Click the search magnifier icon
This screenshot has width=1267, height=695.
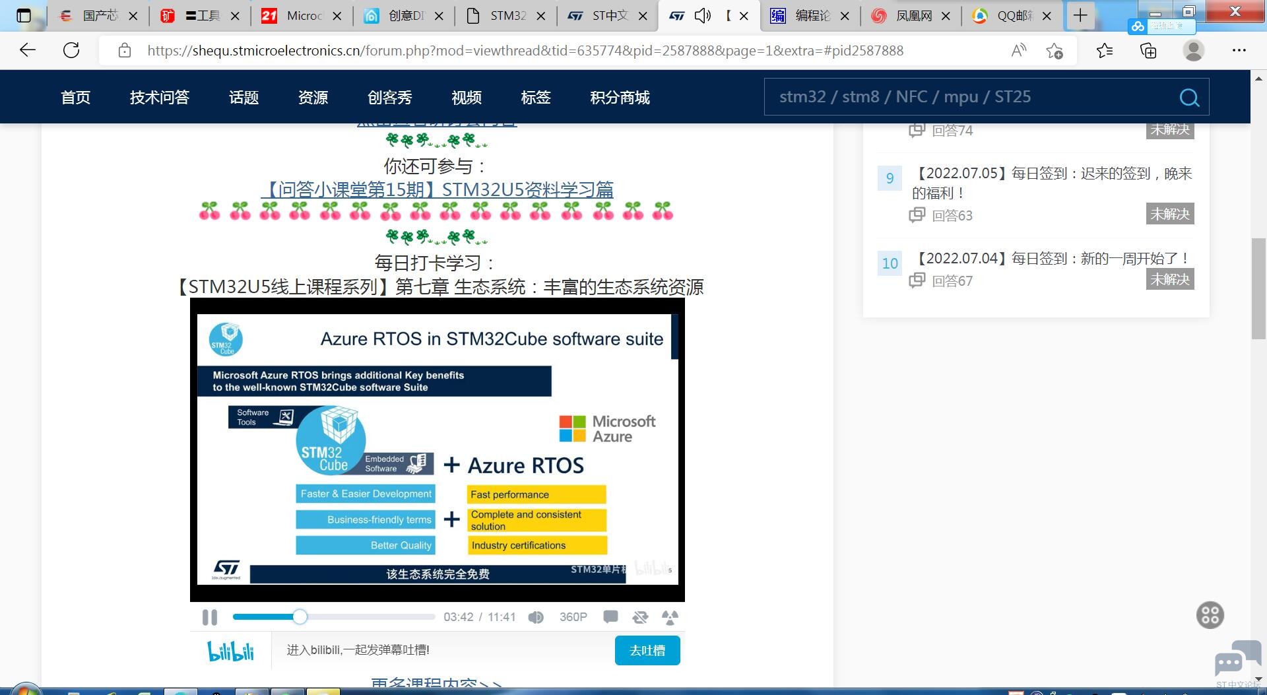click(1189, 98)
